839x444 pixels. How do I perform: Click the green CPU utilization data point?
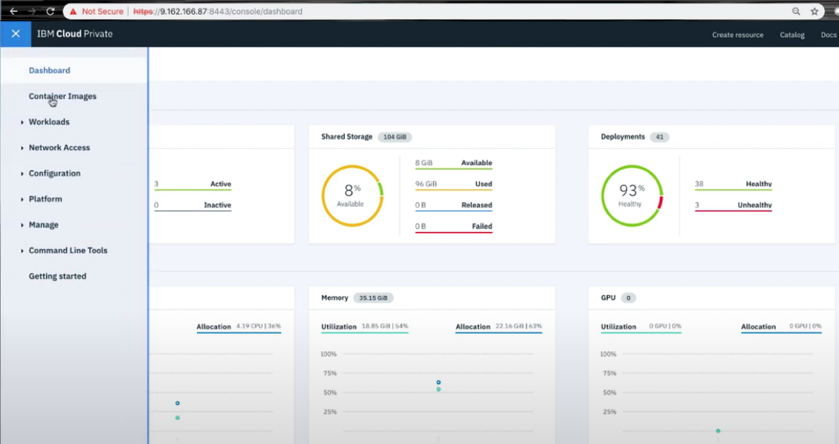(178, 418)
